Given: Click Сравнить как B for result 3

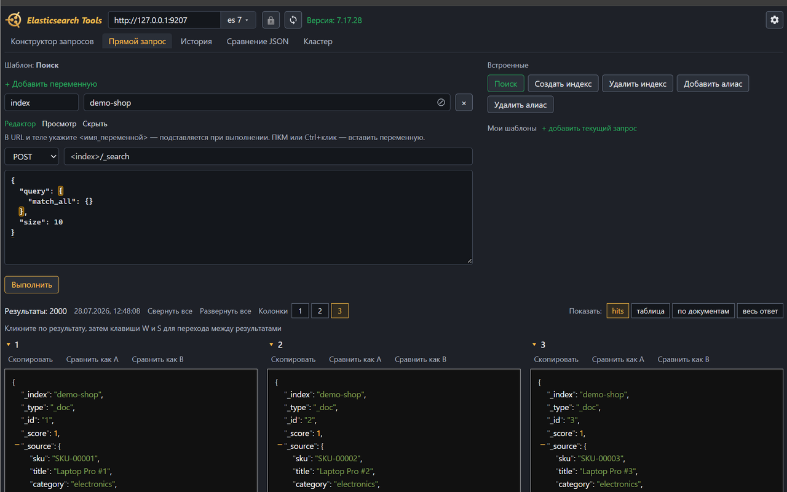Looking at the screenshot, I should 683,359.
